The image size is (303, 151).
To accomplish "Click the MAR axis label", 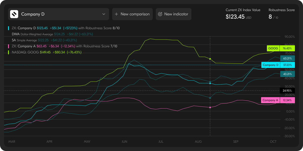I will pos(12,142).
